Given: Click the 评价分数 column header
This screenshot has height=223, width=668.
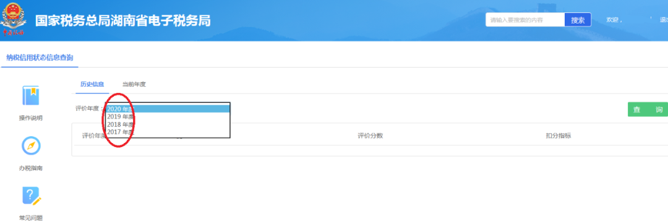Looking at the screenshot, I should [370, 136].
